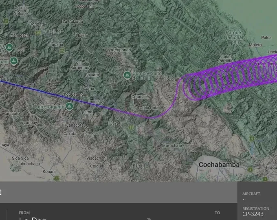Select the Route 25 shield near Tajma
This screenshot has height=220, width=277.
(x=38, y=33)
